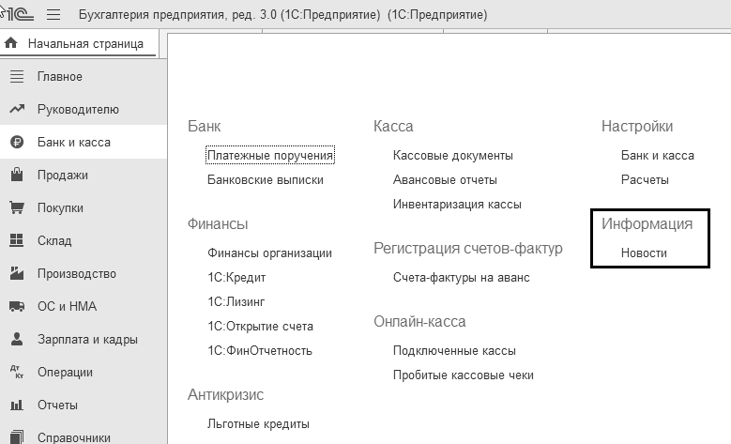Screen dimensions: 731x444
Task: Click the Финансы group heading
Action: click(218, 223)
